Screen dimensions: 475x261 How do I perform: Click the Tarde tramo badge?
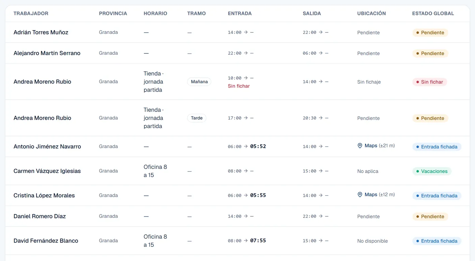pyautogui.click(x=197, y=118)
